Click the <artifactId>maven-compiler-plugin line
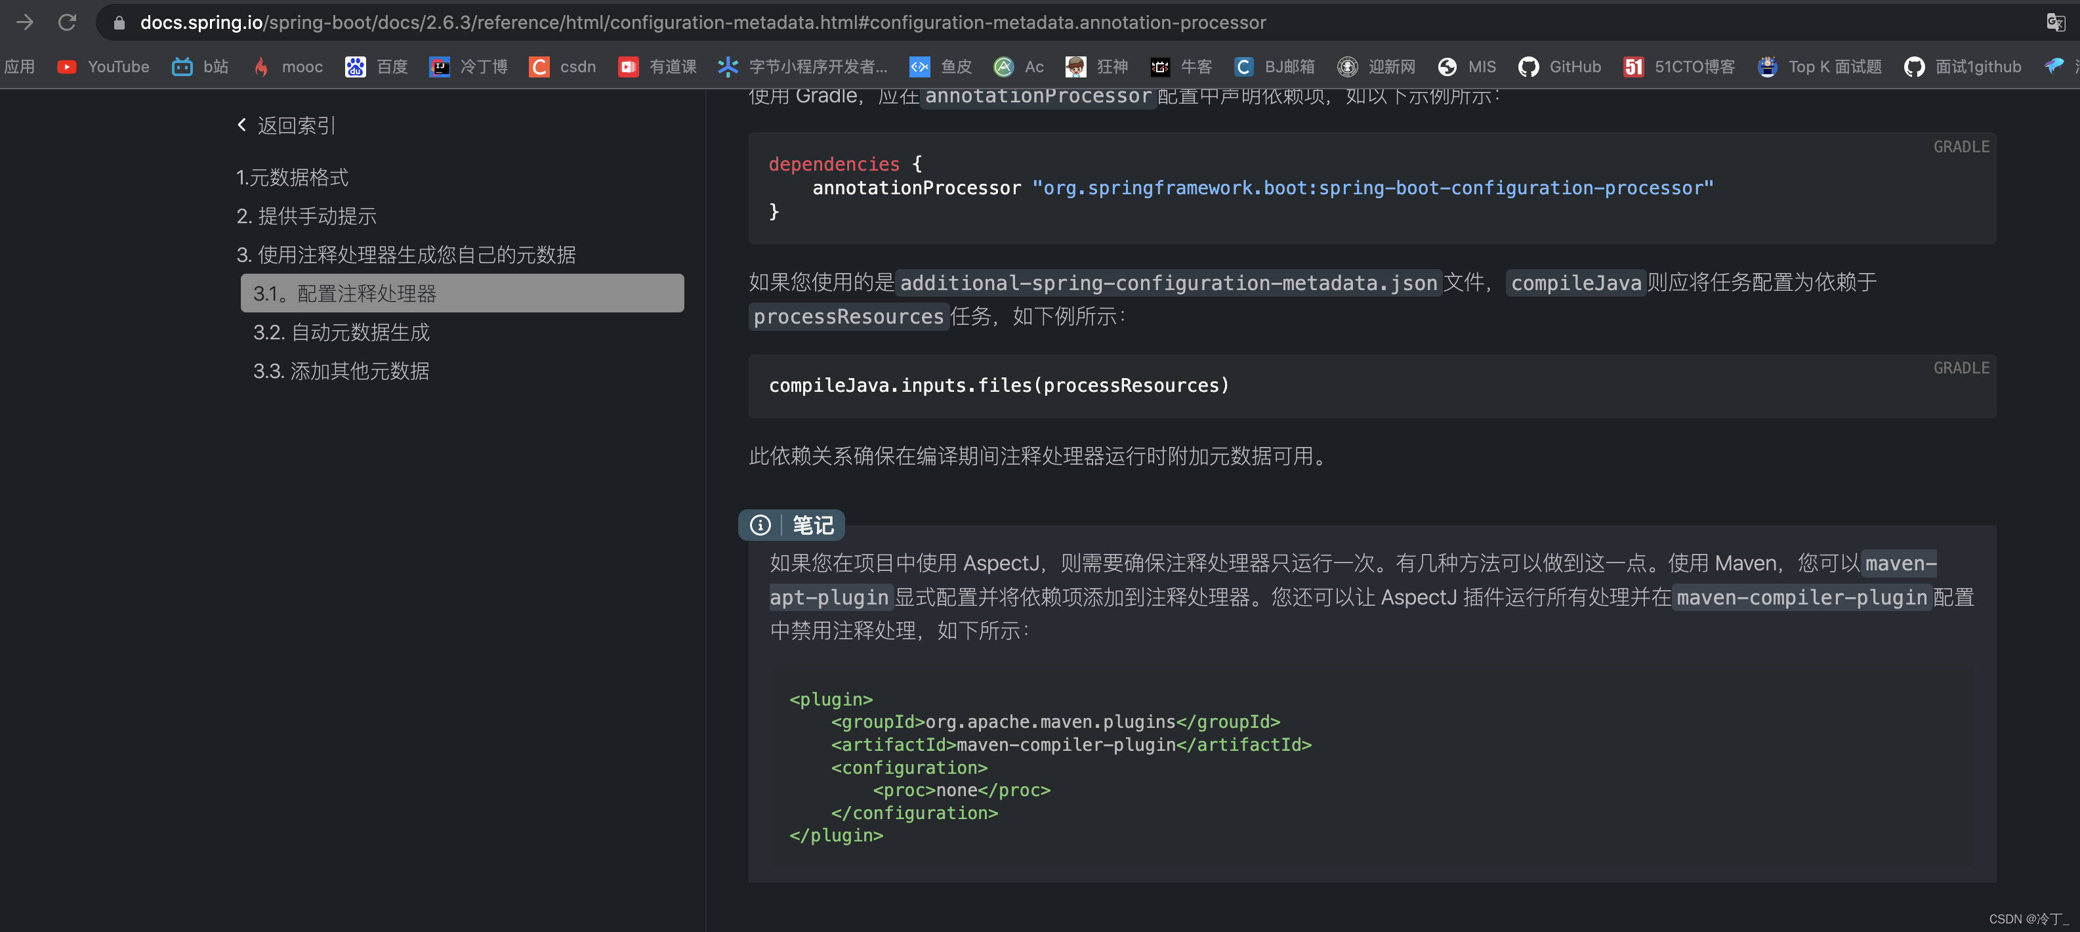2080x932 pixels. 1071,746
